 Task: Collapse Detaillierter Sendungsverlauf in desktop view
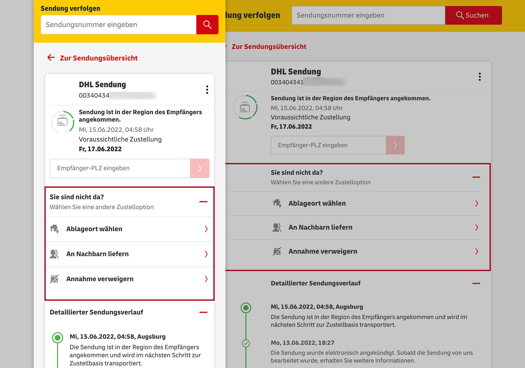click(x=476, y=283)
